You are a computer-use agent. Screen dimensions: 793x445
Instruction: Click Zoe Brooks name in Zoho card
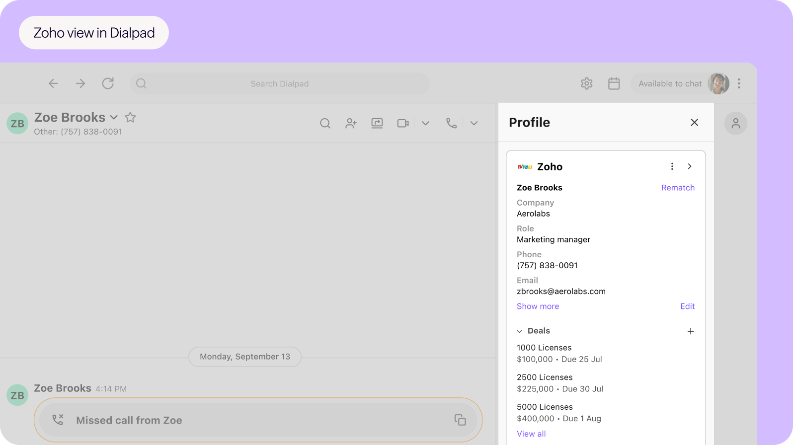(x=540, y=188)
